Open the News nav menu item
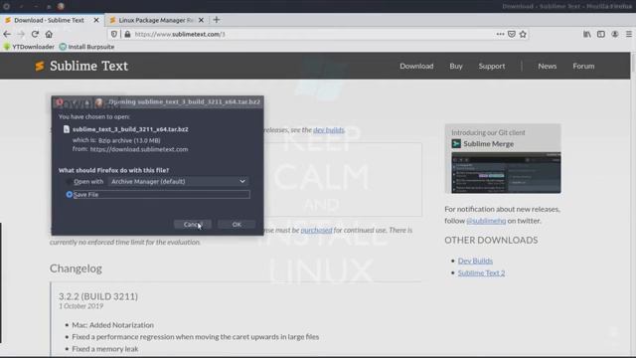The height and width of the screenshot is (358, 636). (548, 66)
